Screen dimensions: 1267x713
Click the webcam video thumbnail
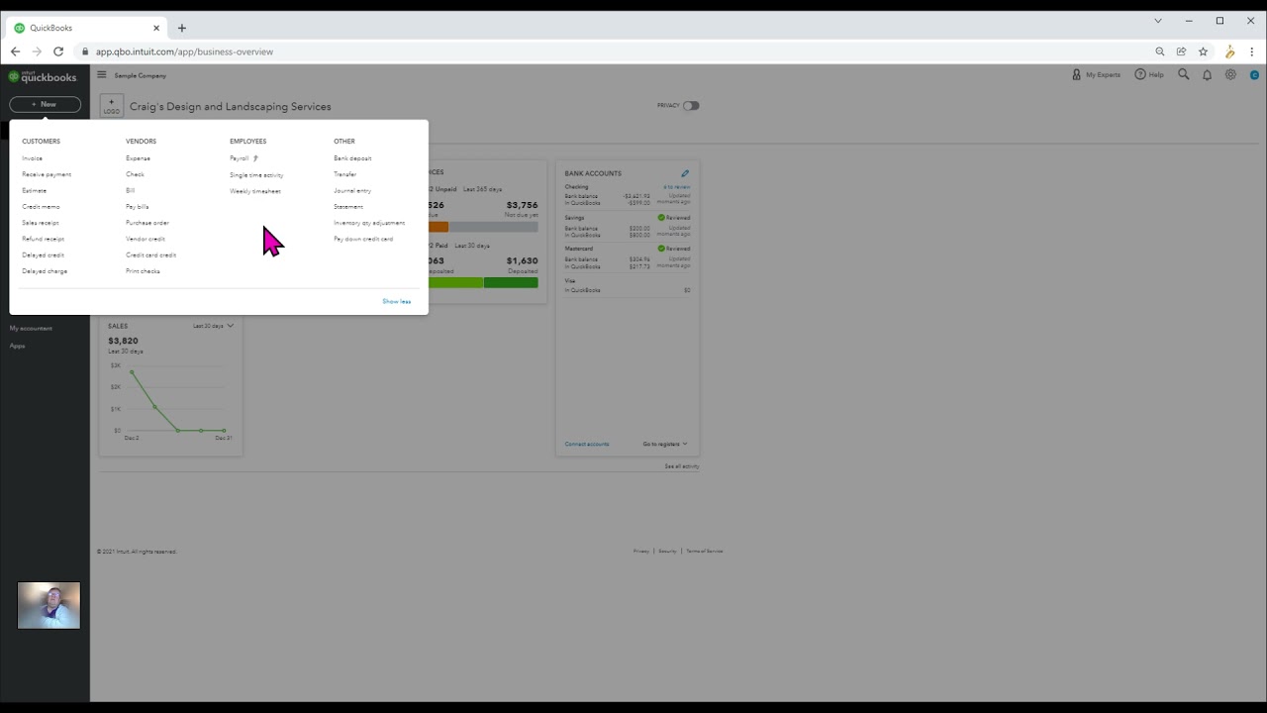[49, 605]
